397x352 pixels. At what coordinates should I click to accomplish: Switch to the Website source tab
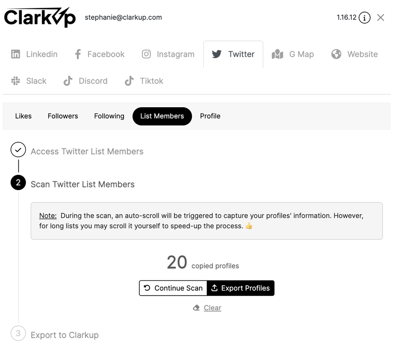354,54
